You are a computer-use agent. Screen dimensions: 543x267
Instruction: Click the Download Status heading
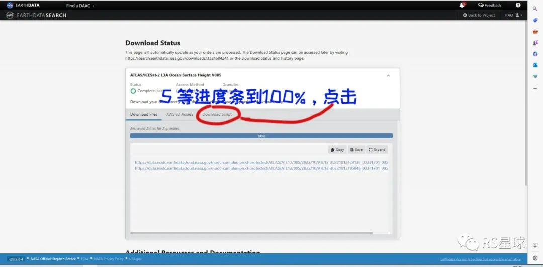(153, 43)
